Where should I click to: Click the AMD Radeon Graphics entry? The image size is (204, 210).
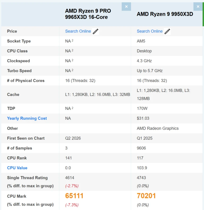pos(158,129)
